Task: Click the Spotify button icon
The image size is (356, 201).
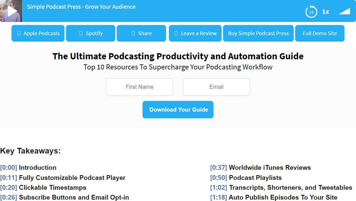Action: click(x=81, y=33)
